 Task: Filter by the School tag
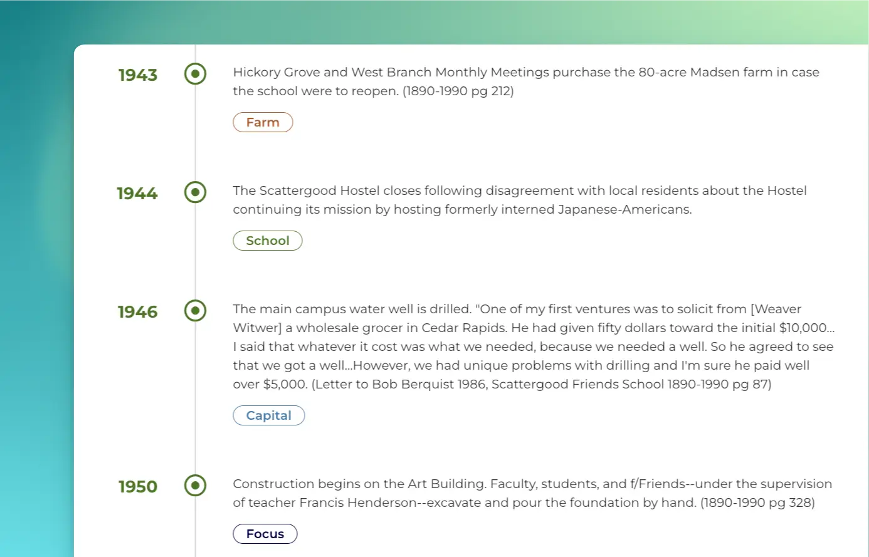268,241
